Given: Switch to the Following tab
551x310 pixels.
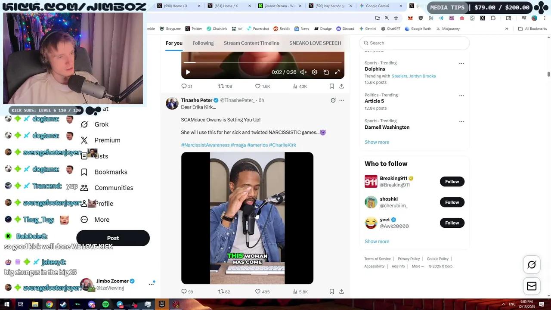Looking at the screenshot, I should coord(203,43).
